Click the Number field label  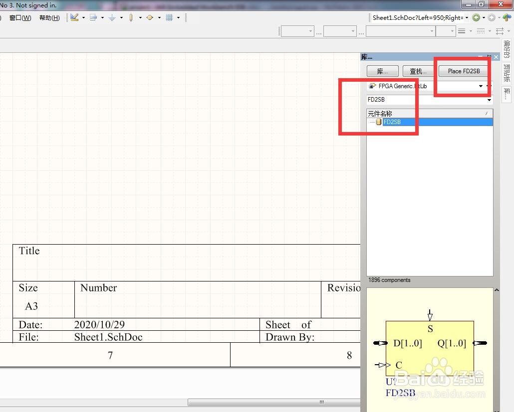98,287
